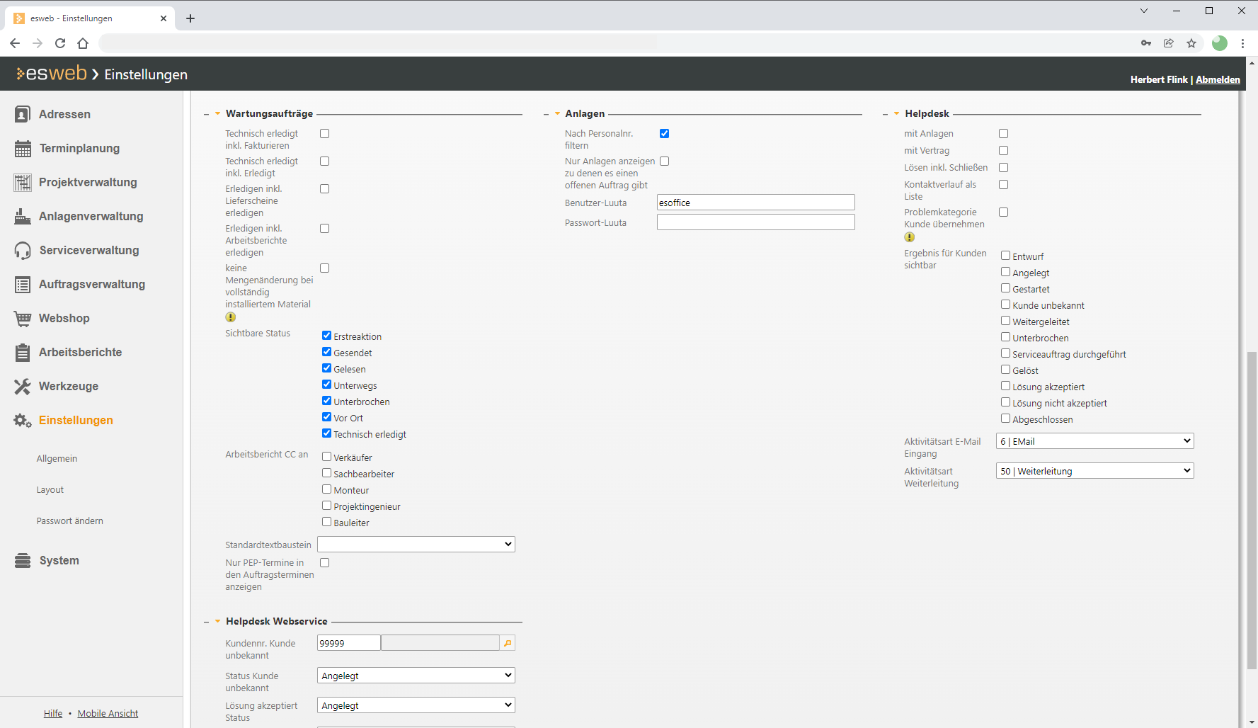Open Webshop shopping cart icon
Image resolution: width=1258 pixels, height=728 pixels.
coord(23,318)
